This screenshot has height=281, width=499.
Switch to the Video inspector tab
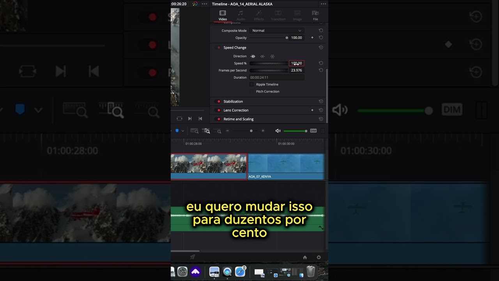[223, 16]
